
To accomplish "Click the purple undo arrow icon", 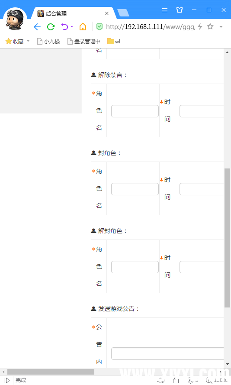I will 64,26.
